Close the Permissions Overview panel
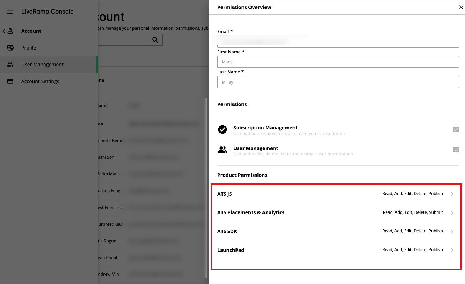 [461, 7]
